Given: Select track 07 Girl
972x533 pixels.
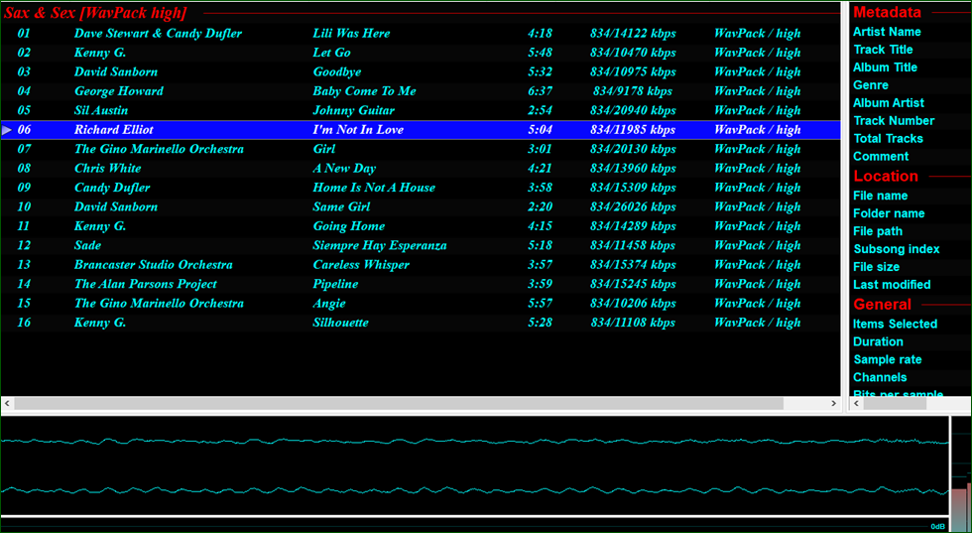Looking at the screenshot, I should pyautogui.click(x=421, y=149).
